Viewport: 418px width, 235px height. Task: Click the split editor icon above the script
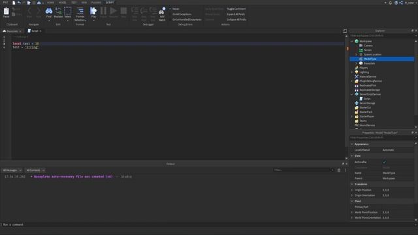345,31
